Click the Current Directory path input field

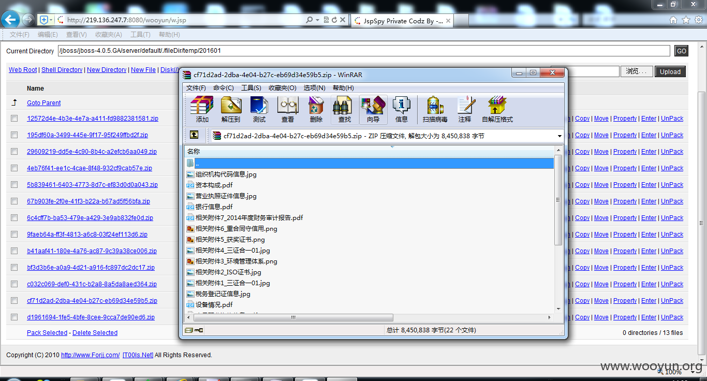pyautogui.click(x=363, y=51)
